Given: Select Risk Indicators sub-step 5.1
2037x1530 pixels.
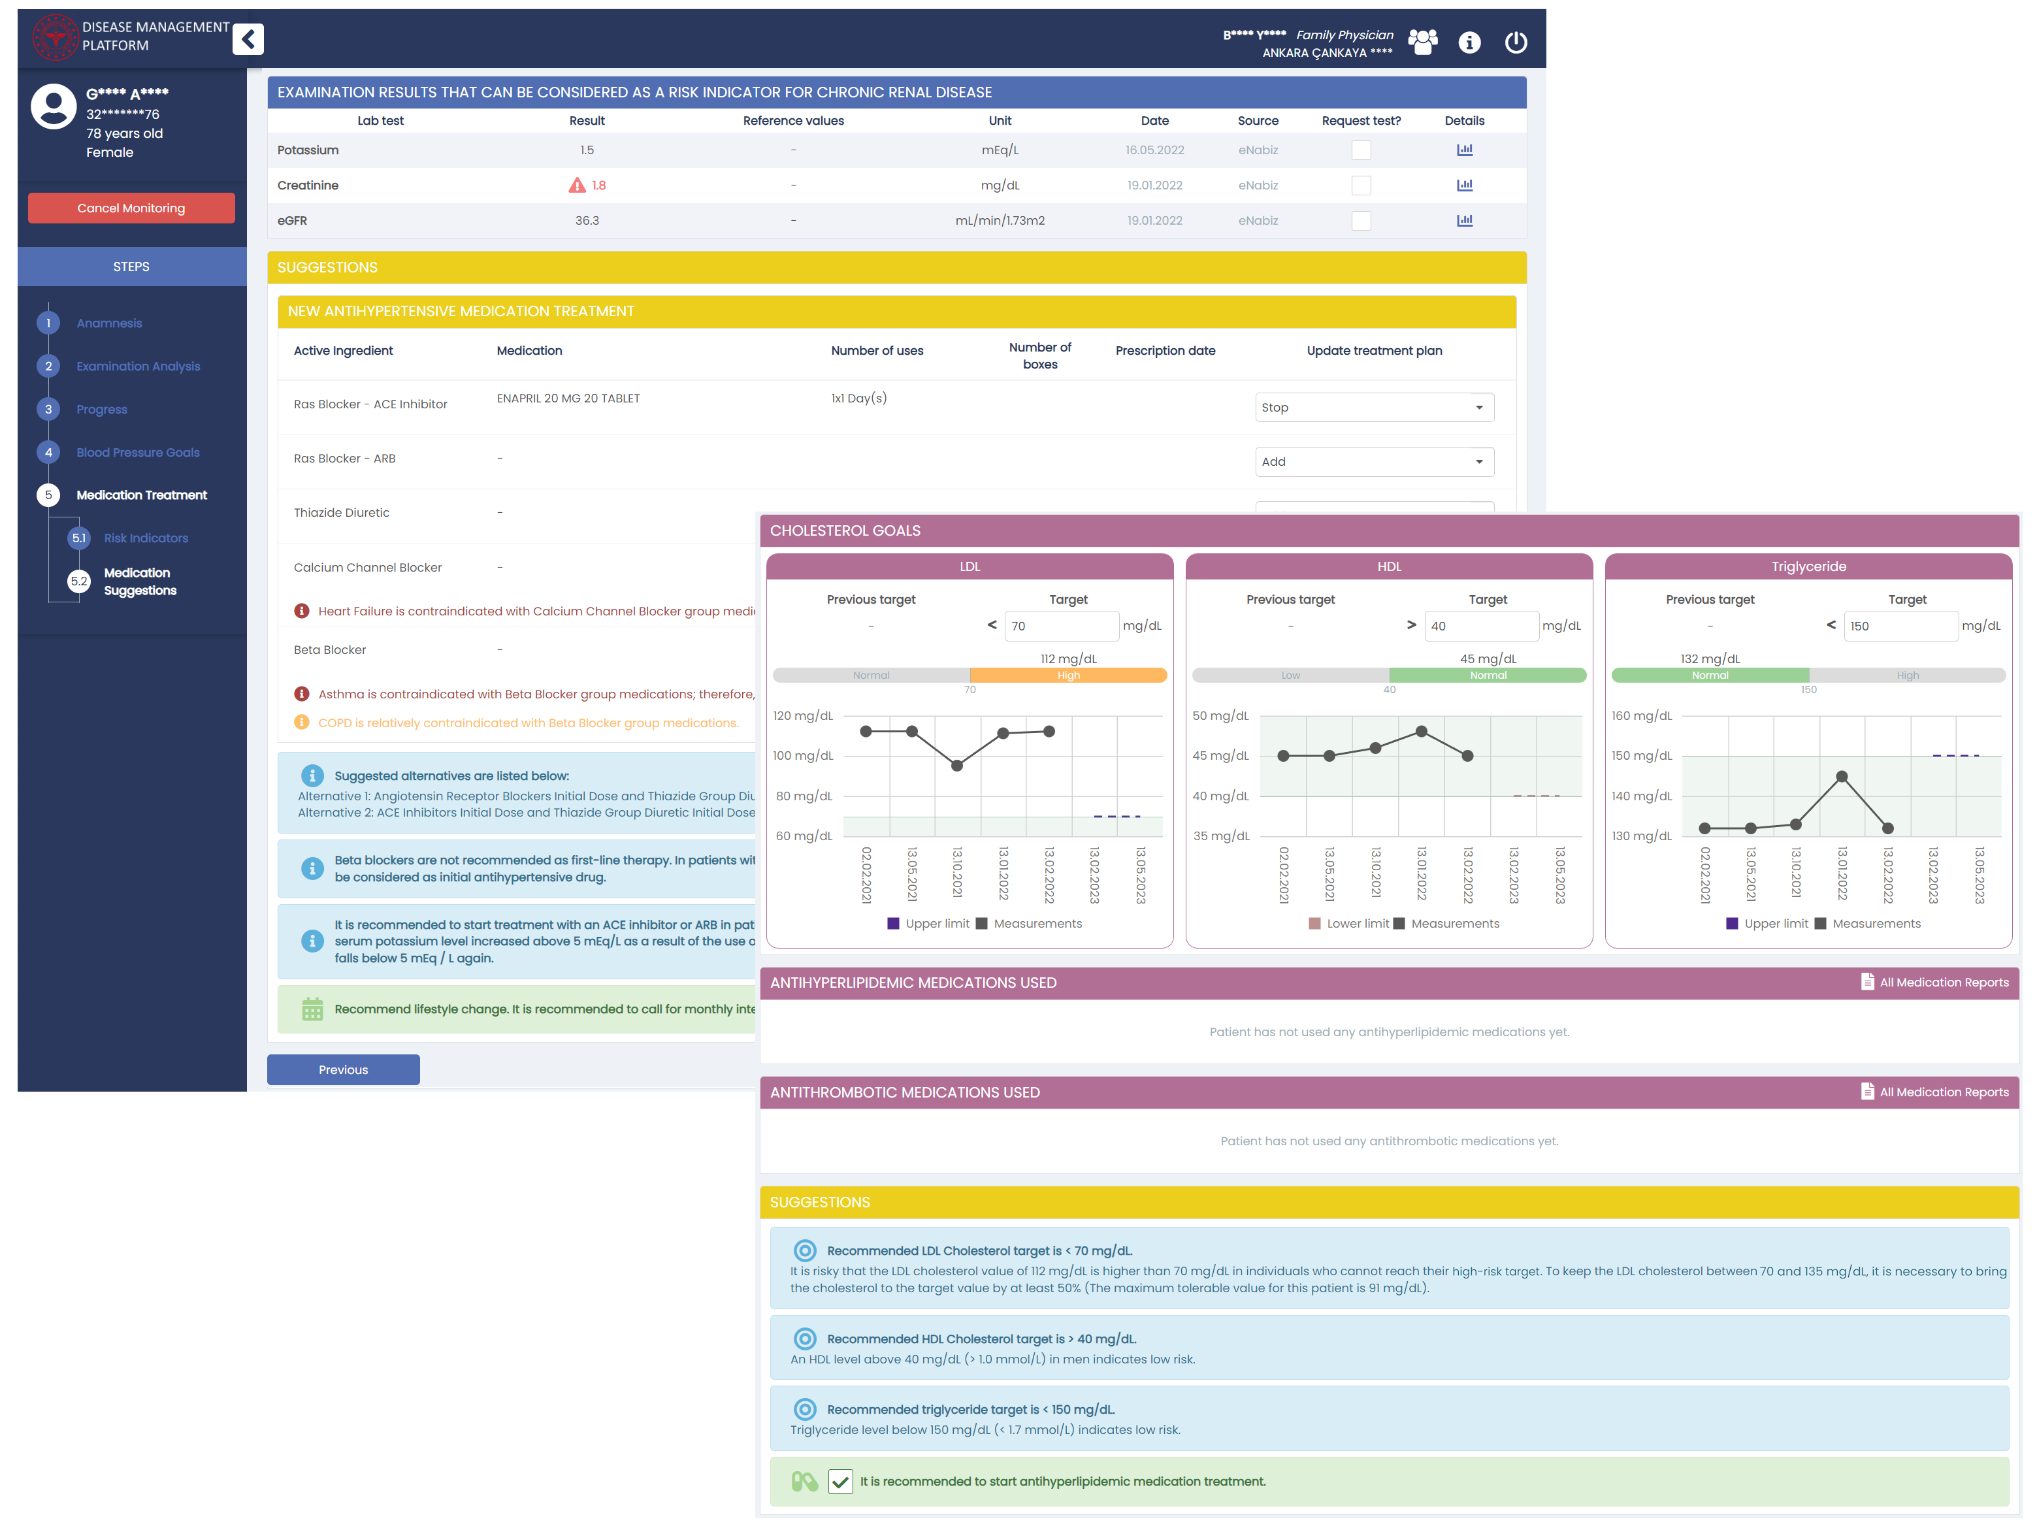Looking at the screenshot, I should 146,538.
